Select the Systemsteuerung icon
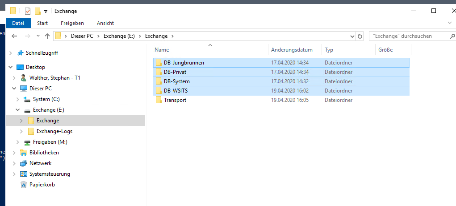Screen dimensions: 456x206 [x=24, y=174]
